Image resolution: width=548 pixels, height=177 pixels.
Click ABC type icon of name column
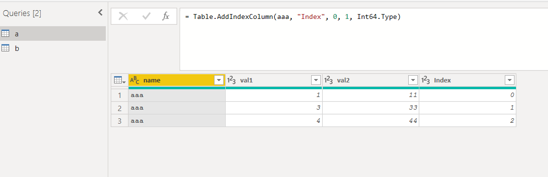tap(134, 80)
